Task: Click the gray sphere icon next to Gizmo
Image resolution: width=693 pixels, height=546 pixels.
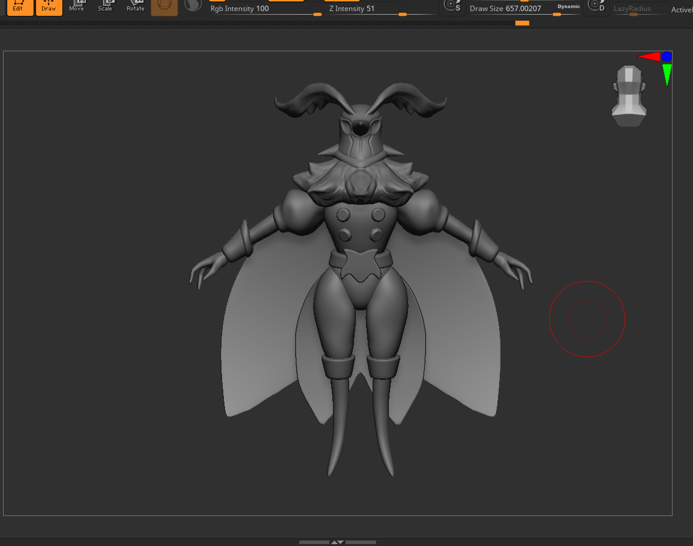Action: click(x=193, y=6)
